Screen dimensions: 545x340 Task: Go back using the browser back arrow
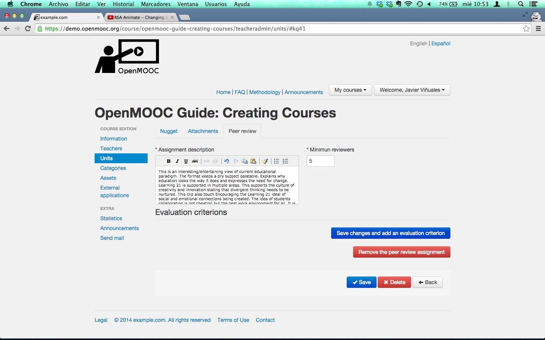pos(6,28)
